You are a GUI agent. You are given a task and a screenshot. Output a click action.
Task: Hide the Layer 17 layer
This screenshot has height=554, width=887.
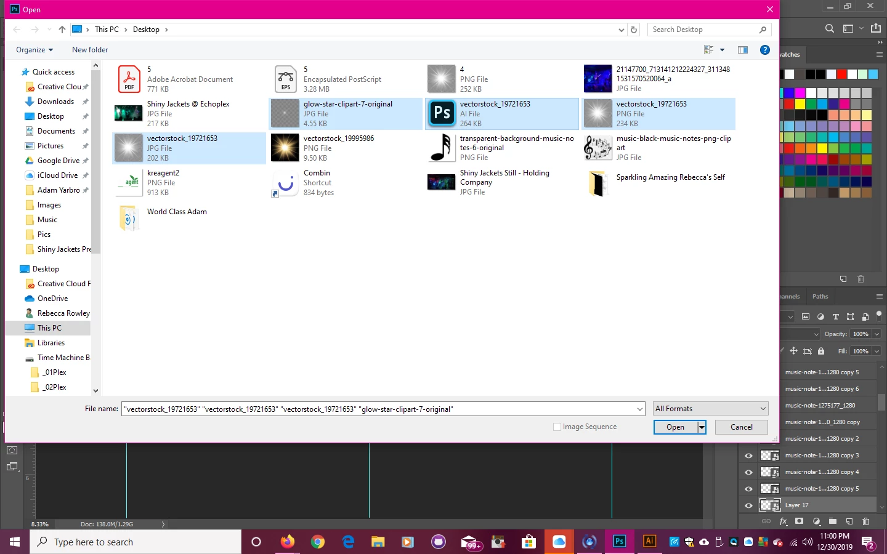tap(748, 505)
